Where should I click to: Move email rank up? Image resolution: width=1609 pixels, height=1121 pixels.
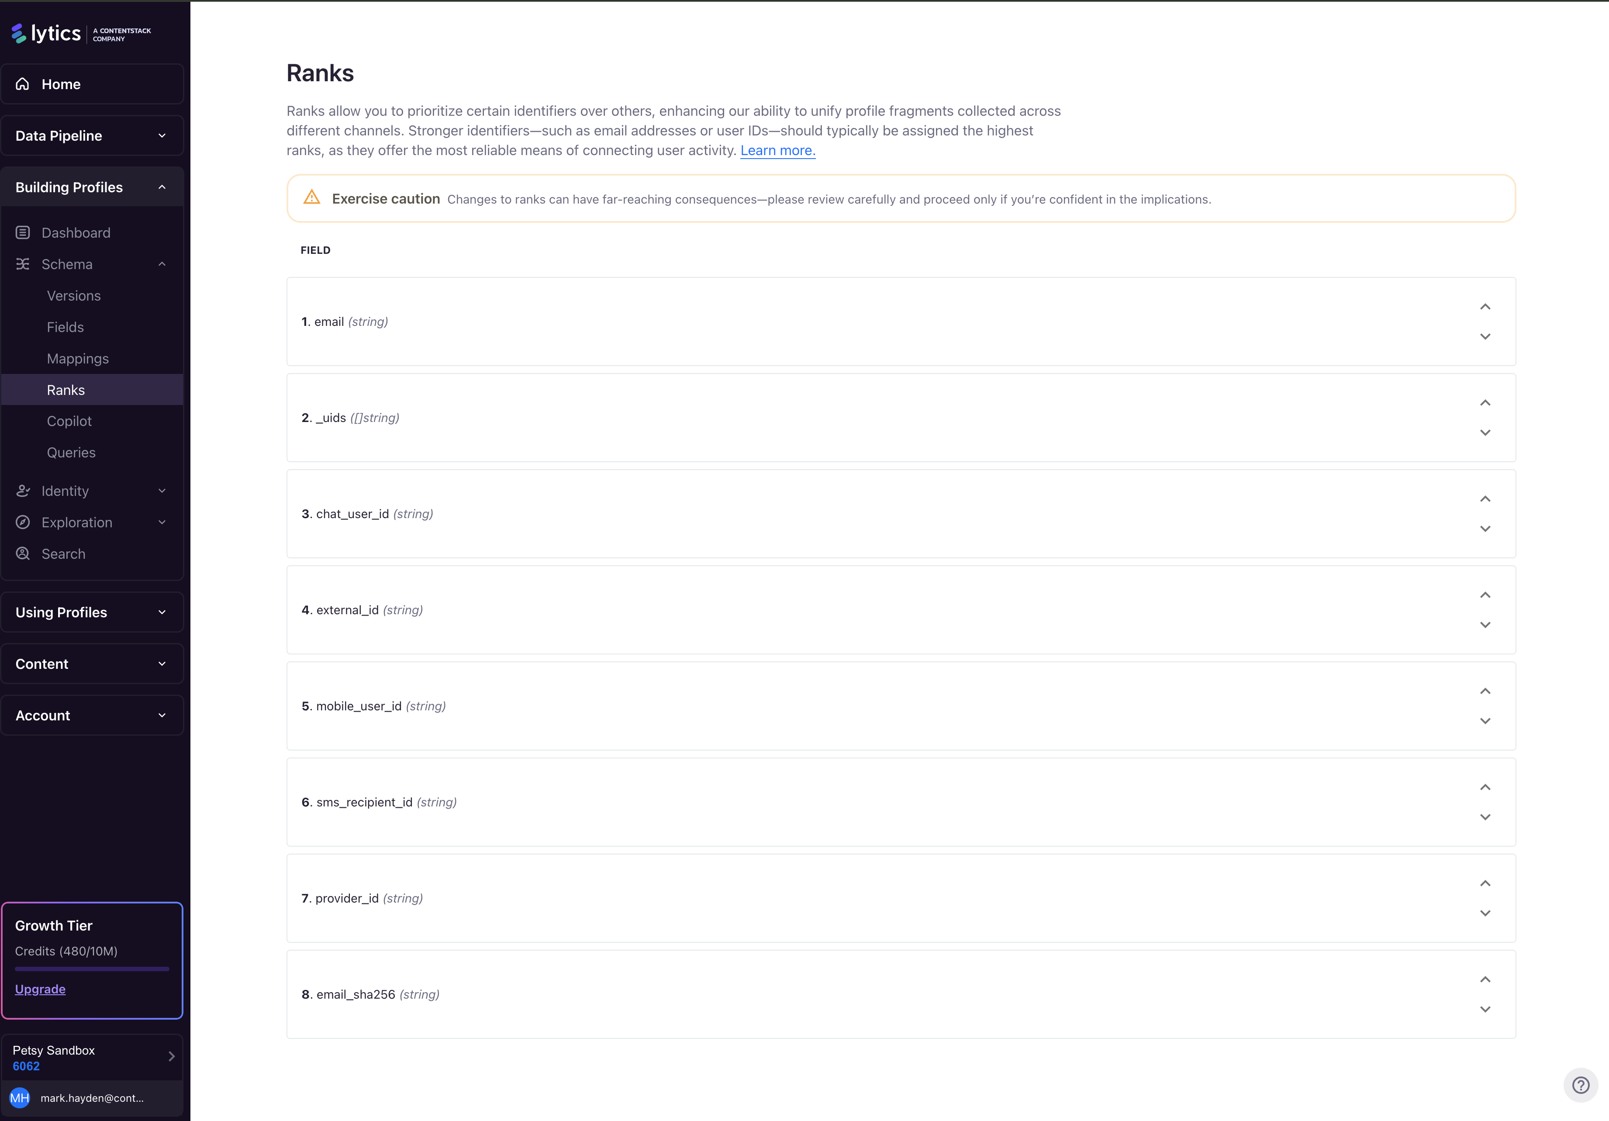1485,307
